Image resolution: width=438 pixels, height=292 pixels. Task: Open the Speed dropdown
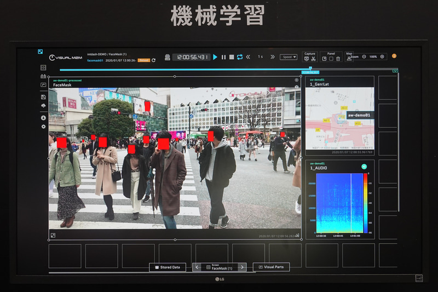pos(289,57)
